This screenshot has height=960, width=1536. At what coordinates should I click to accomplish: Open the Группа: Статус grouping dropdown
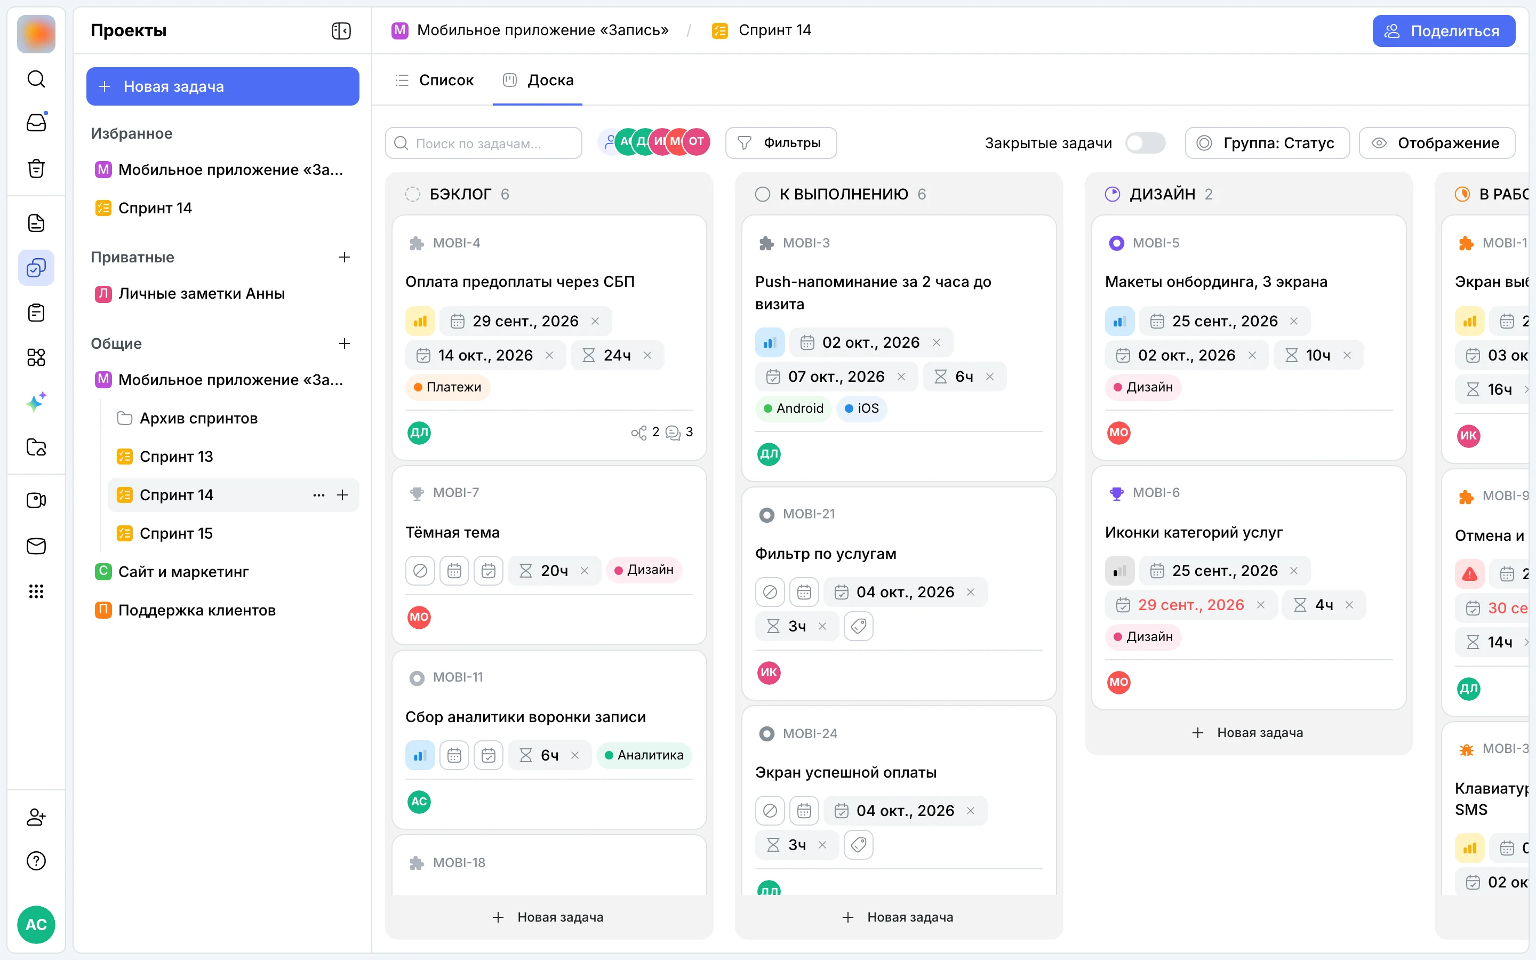pyautogui.click(x=1267, y=143)
